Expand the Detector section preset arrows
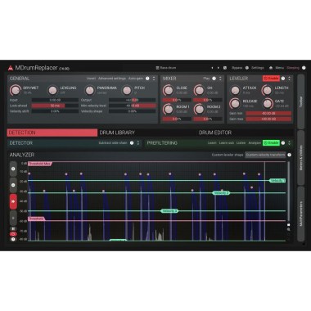This screenshot has height=311, width=311. (x=138, y=143)
